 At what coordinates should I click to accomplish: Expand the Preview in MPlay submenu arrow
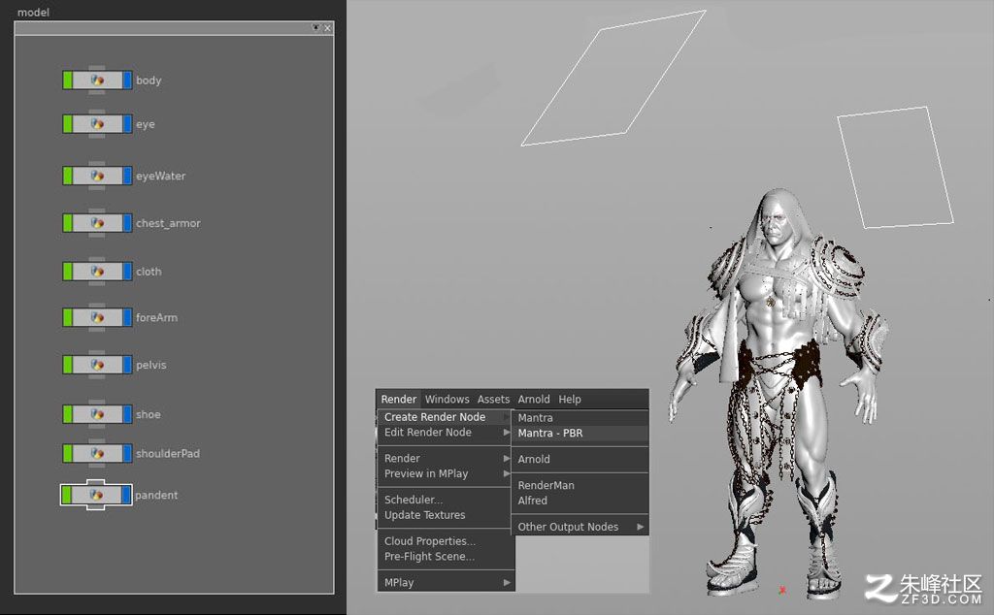[x=507, y=473]
